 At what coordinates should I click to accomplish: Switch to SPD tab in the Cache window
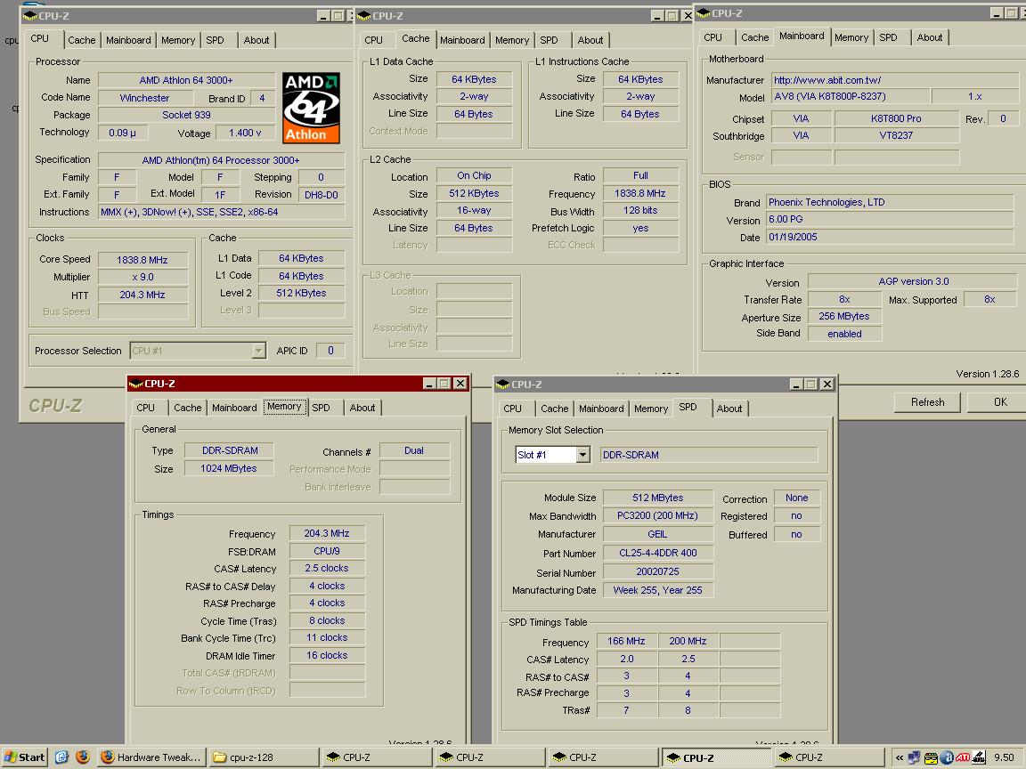coord(549,40)
